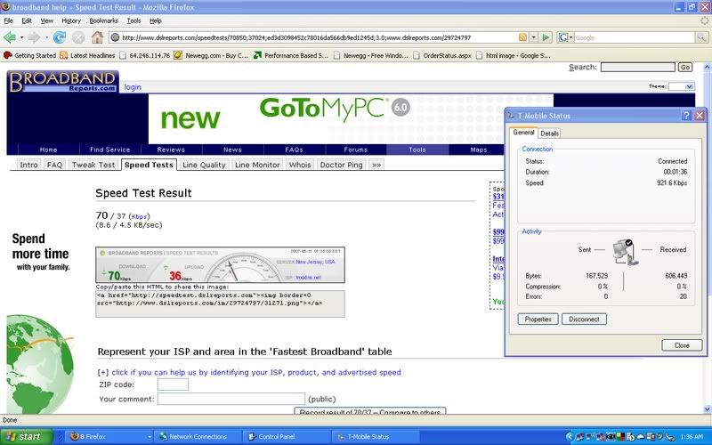Open the Tools menu in Firefox
Viewport: 712px width, 445px height.
[134, 20]
